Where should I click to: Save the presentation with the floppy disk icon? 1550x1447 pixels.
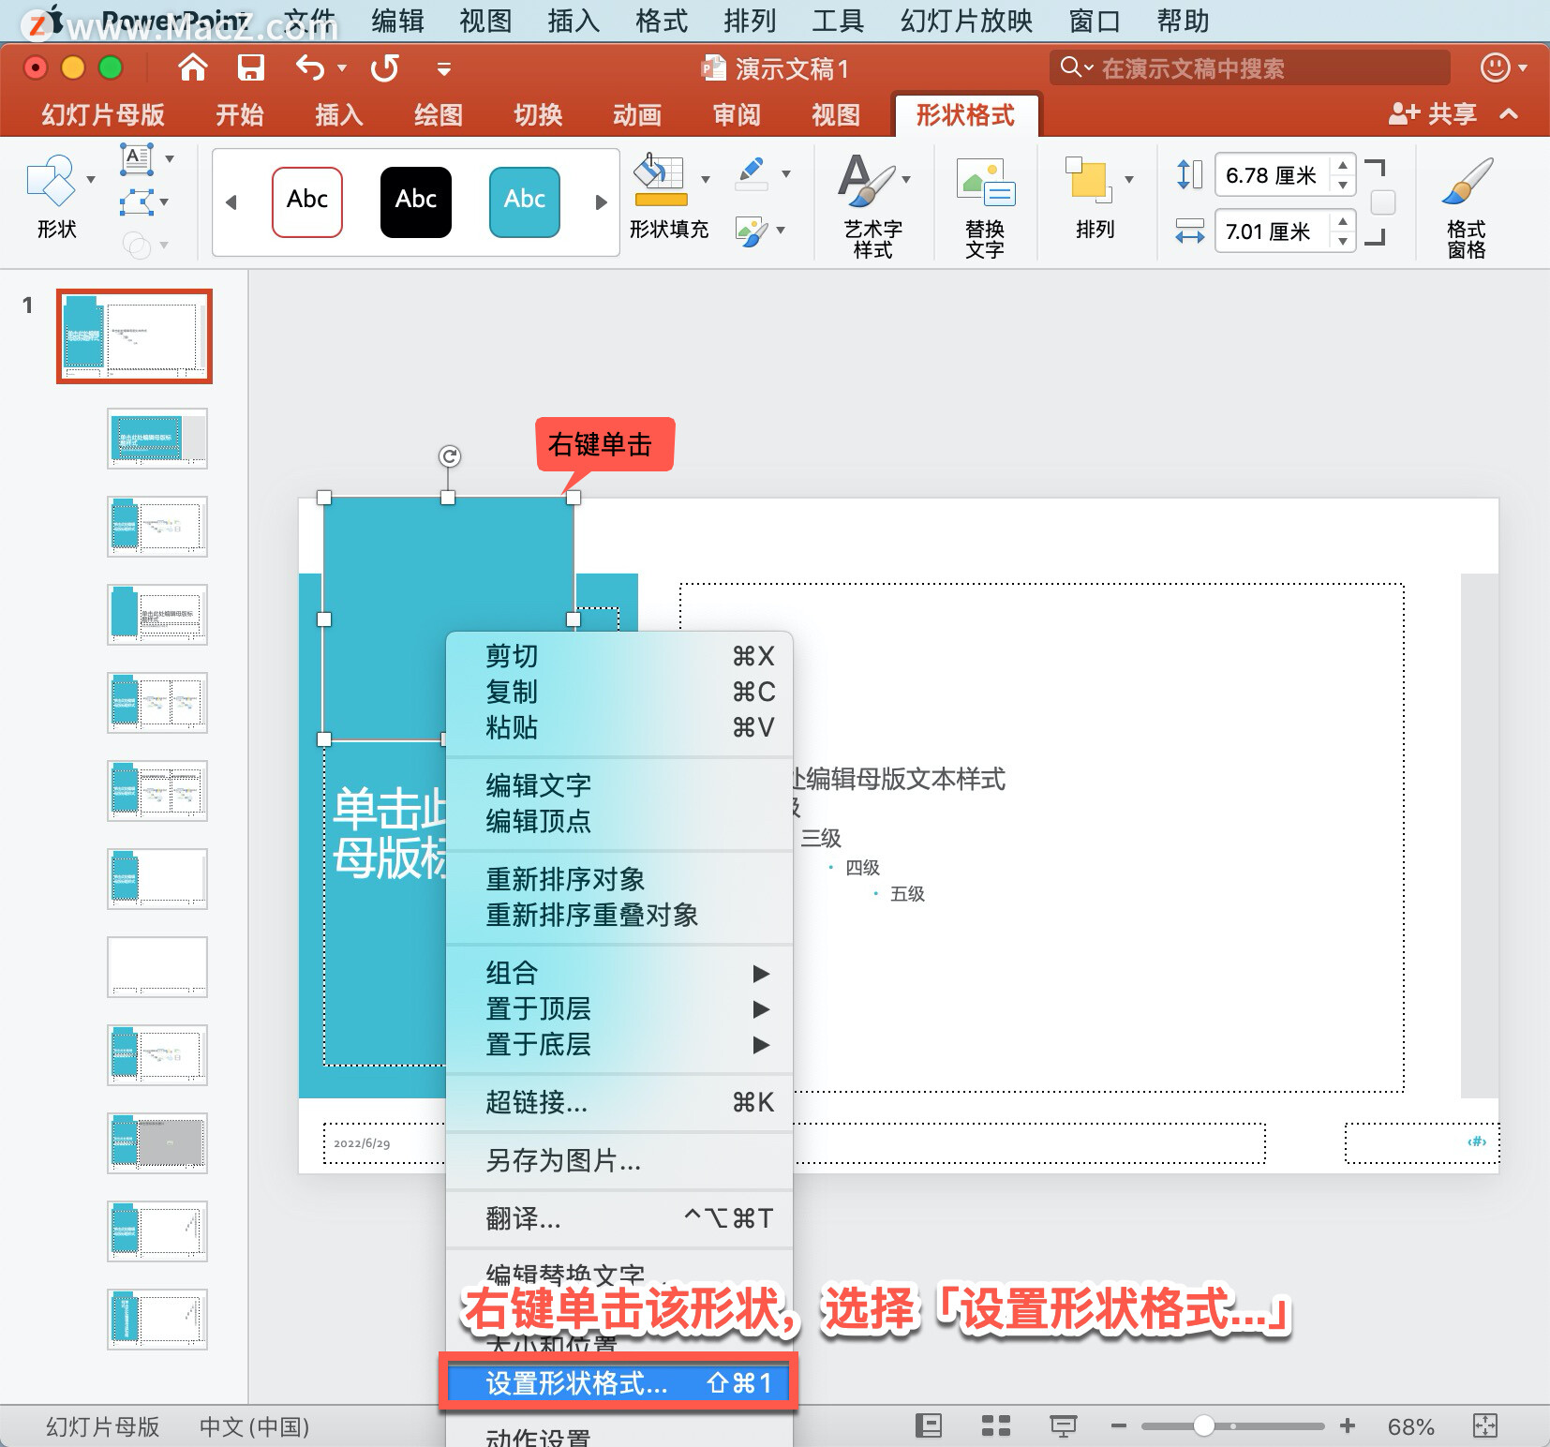250,67
